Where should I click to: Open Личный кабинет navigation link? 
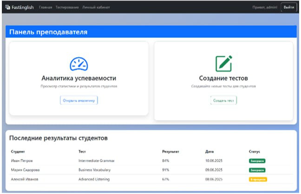[x=96, y=7]
